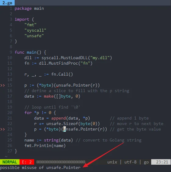Viewport: 171px width, 172px height.
Task: Click 'dll.MustFindProc' on line 11
Action: (x=59, y=63)
